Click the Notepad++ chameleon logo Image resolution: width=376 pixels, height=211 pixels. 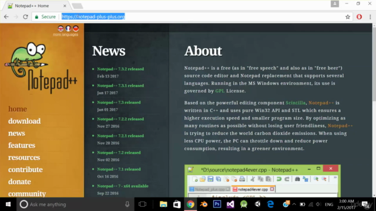click(41, 67)
